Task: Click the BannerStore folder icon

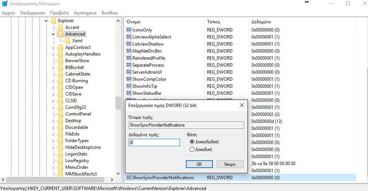Action: click(x=60, y=61)
